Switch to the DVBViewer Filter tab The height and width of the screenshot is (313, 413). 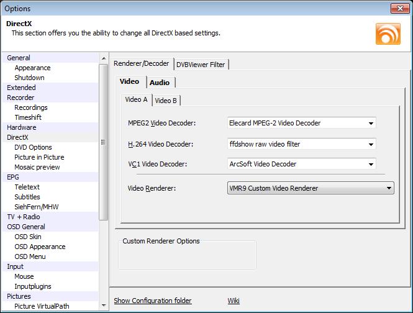(201, 64)
